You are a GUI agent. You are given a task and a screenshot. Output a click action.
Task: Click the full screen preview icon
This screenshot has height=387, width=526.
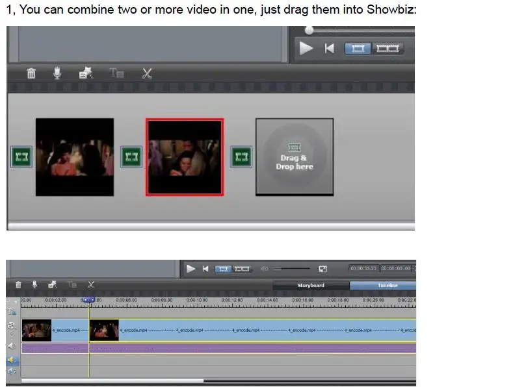coord(322,269)
